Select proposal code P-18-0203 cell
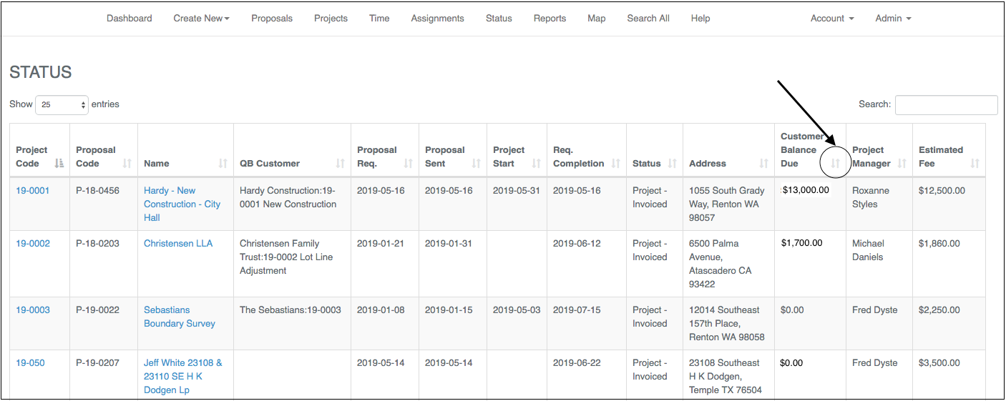Image resolution: width=1006 pixels, height=401 pixels. coord(104,264)
